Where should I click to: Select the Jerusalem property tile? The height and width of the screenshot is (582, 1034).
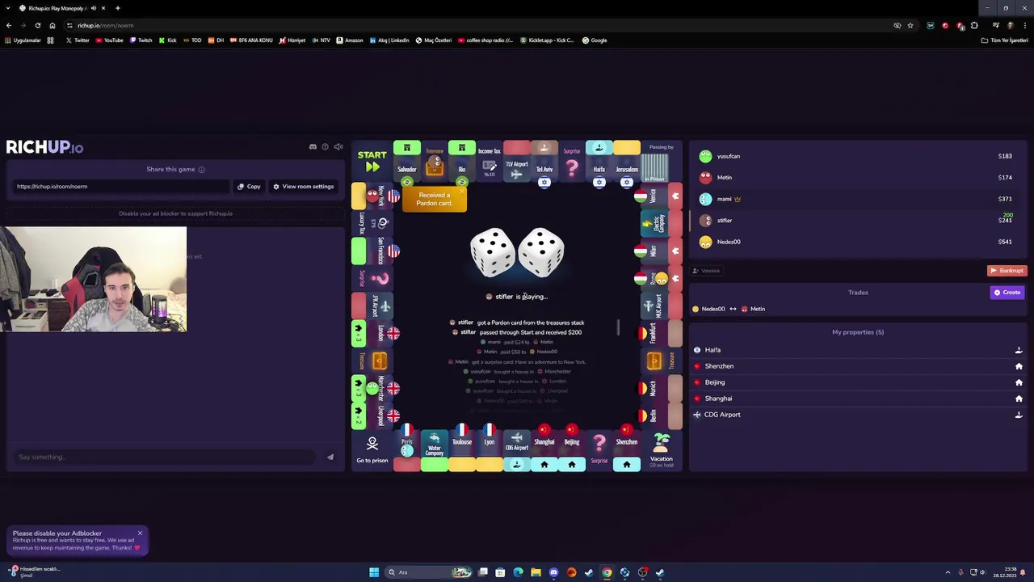tap(626, 162)
